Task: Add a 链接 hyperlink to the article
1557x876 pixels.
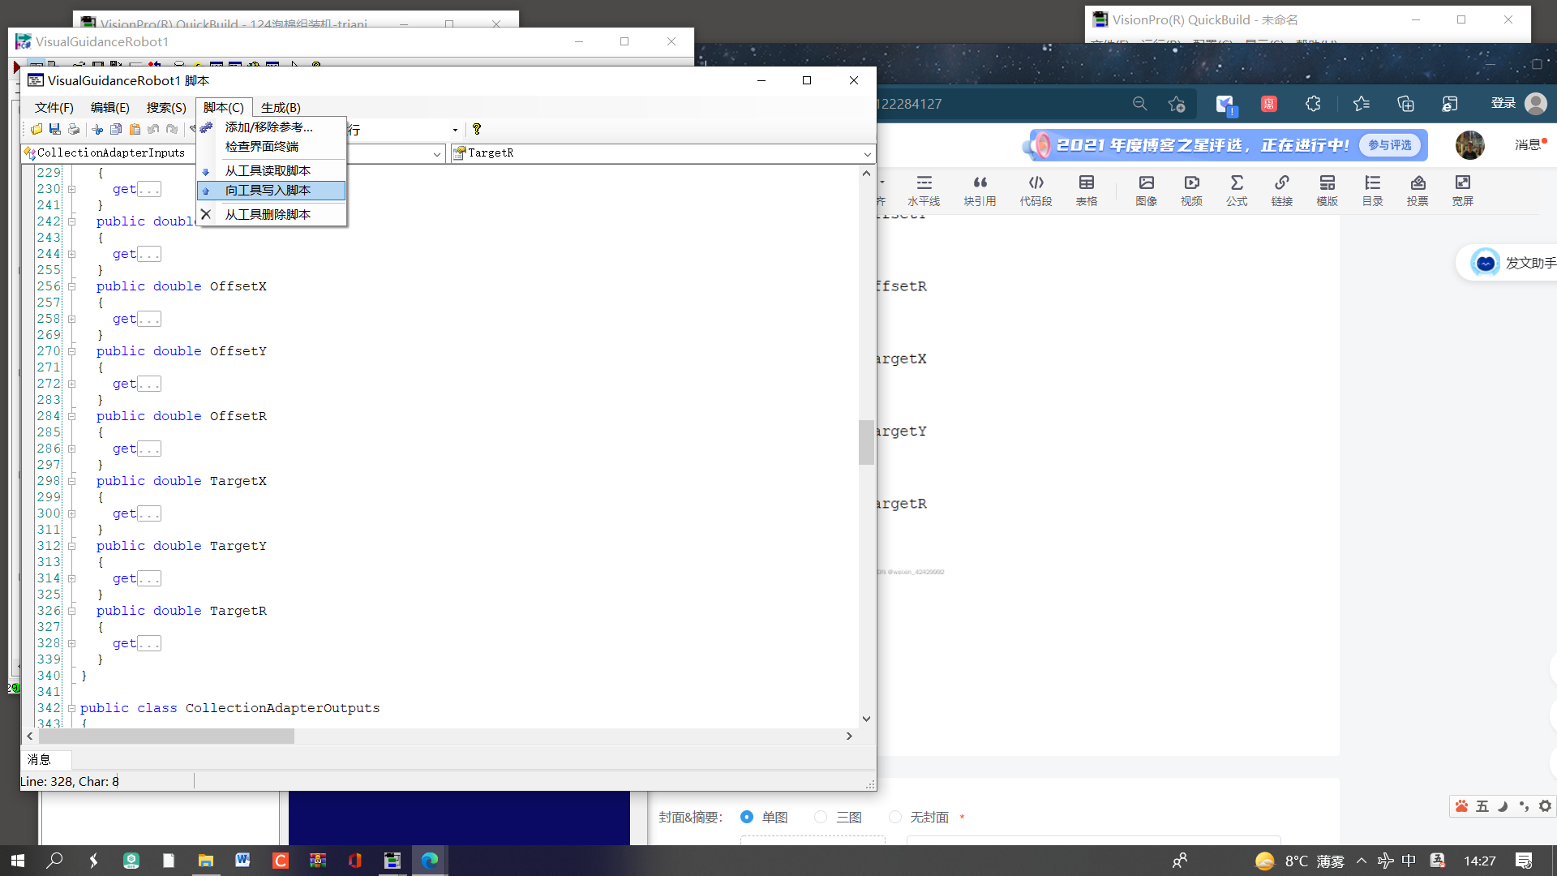Action: pos(1282,190)
